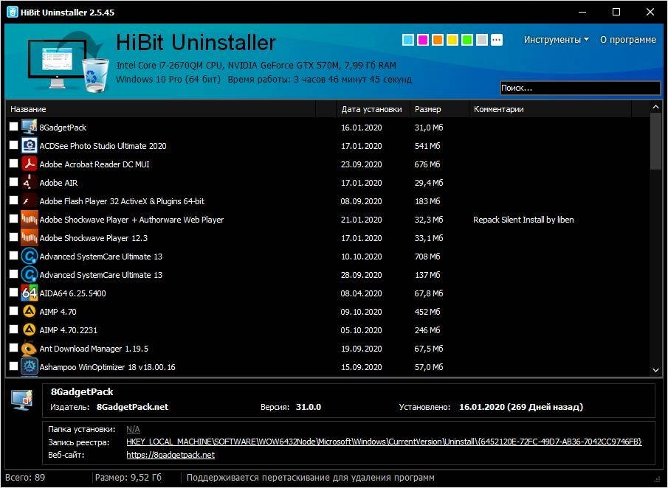Click icon of Shockwave Player + Authorware row
668x488 pixels.
click(29, 219)
